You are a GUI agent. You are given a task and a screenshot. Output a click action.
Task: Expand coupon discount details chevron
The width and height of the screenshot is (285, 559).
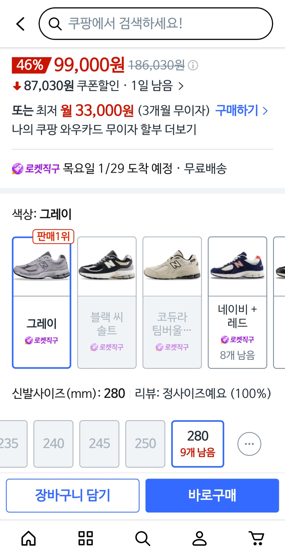[x=181, y=86]
